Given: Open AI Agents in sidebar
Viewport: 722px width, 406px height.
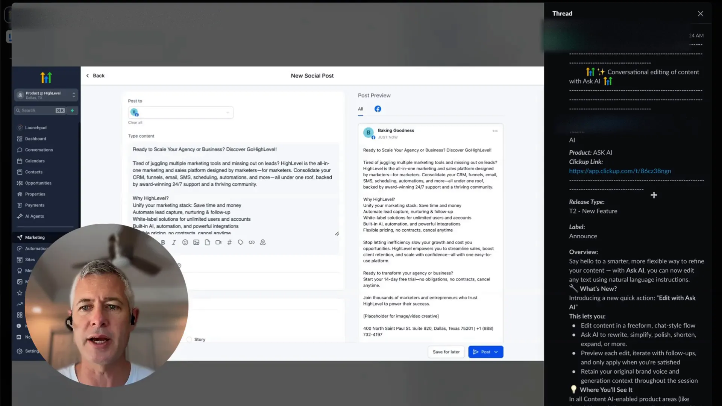Looking at the screenshot, I should (x=34, y=217).
